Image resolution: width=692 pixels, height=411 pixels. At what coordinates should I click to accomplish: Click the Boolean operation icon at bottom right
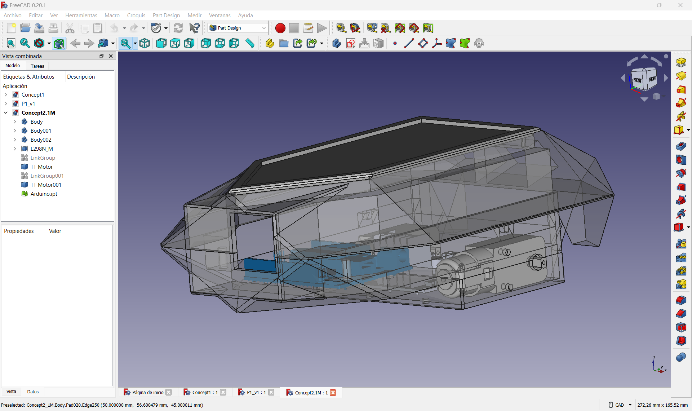(681, 357)
